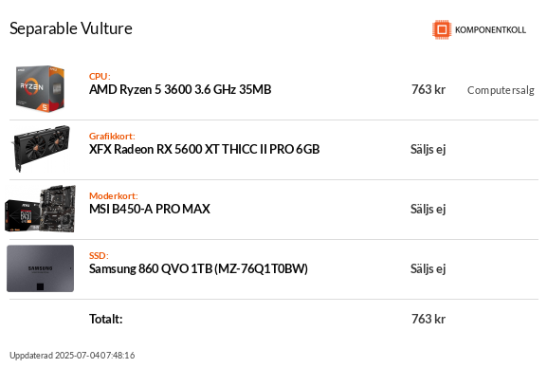
Task: Click the Computersalg store name
Action: click(501, 90)
